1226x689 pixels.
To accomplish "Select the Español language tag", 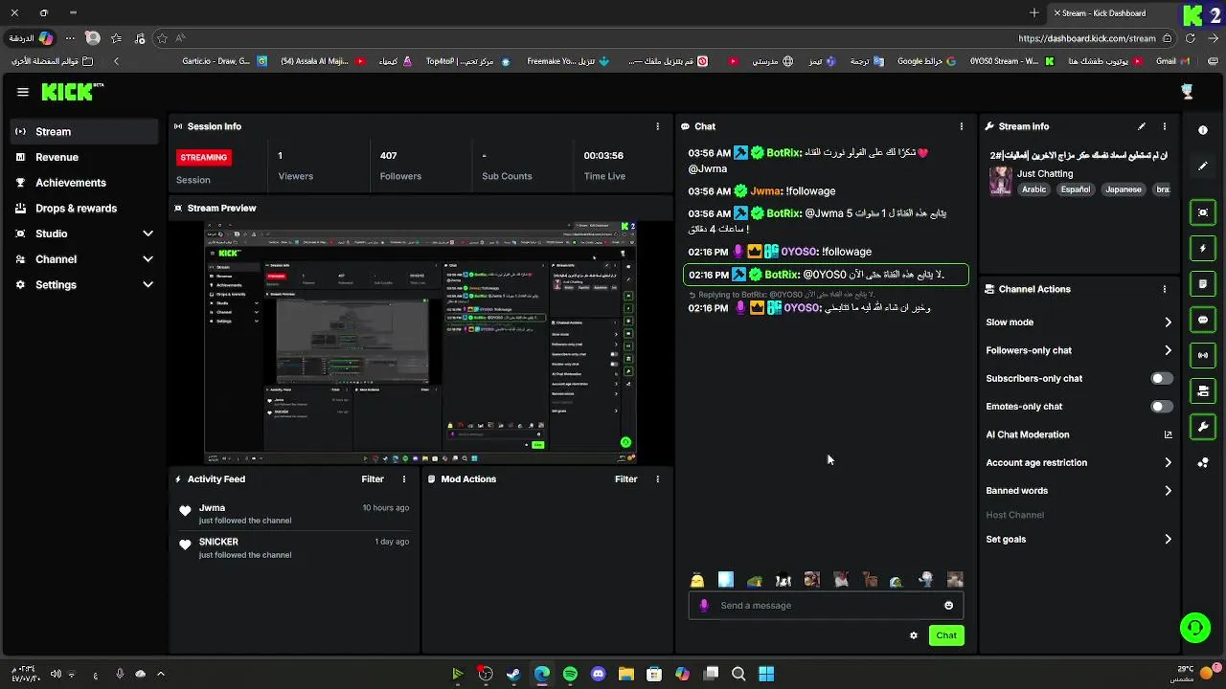I will pyautogui.click(x=1076, y=189).
